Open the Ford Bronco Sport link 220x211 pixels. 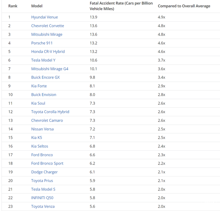click(x=47, y=163)
